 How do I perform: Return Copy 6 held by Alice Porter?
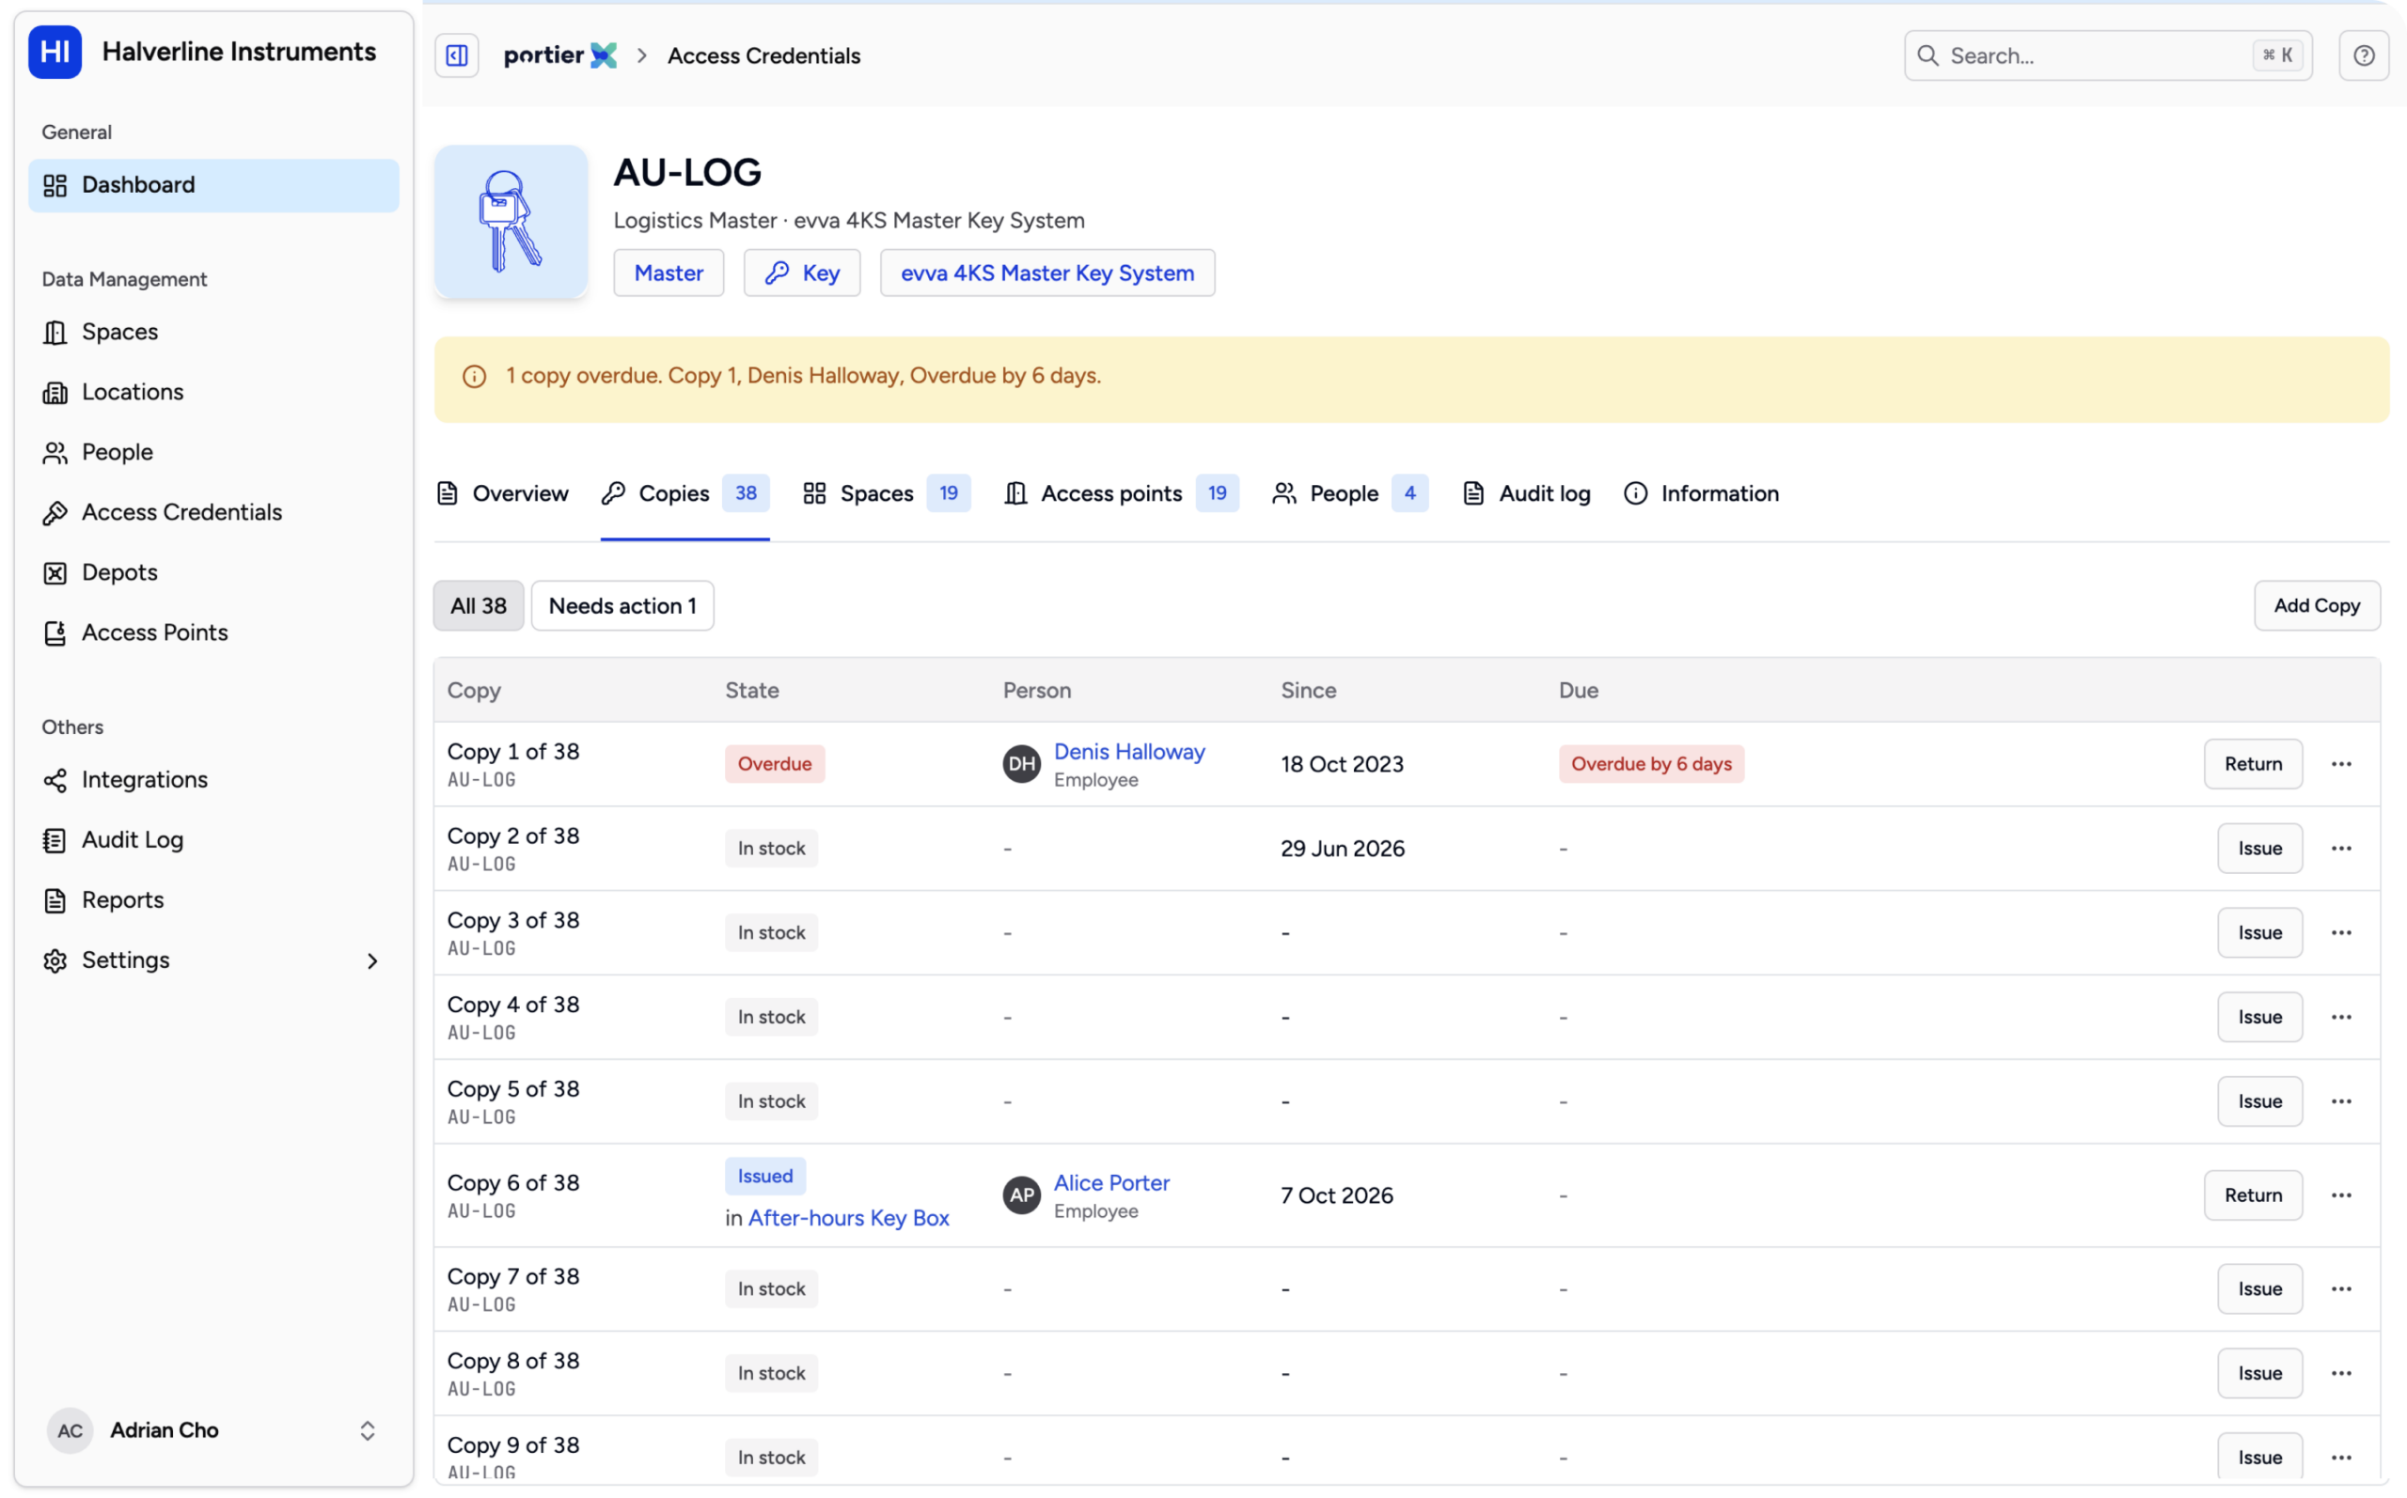2253,1195
